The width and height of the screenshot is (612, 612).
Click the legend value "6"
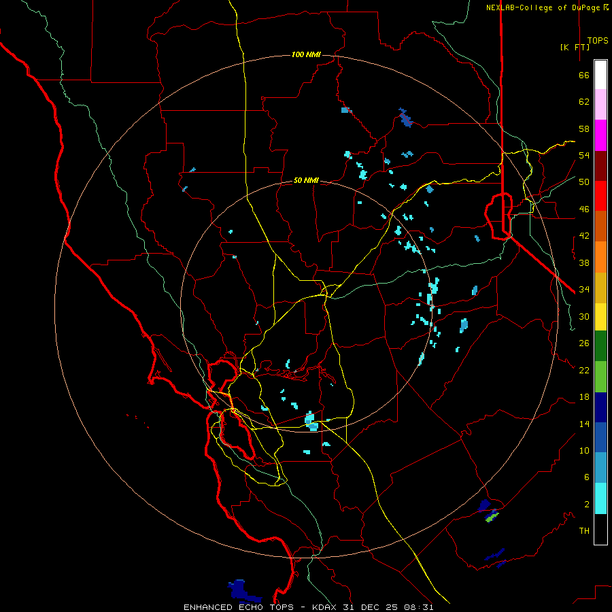click(x=587, y=477)
